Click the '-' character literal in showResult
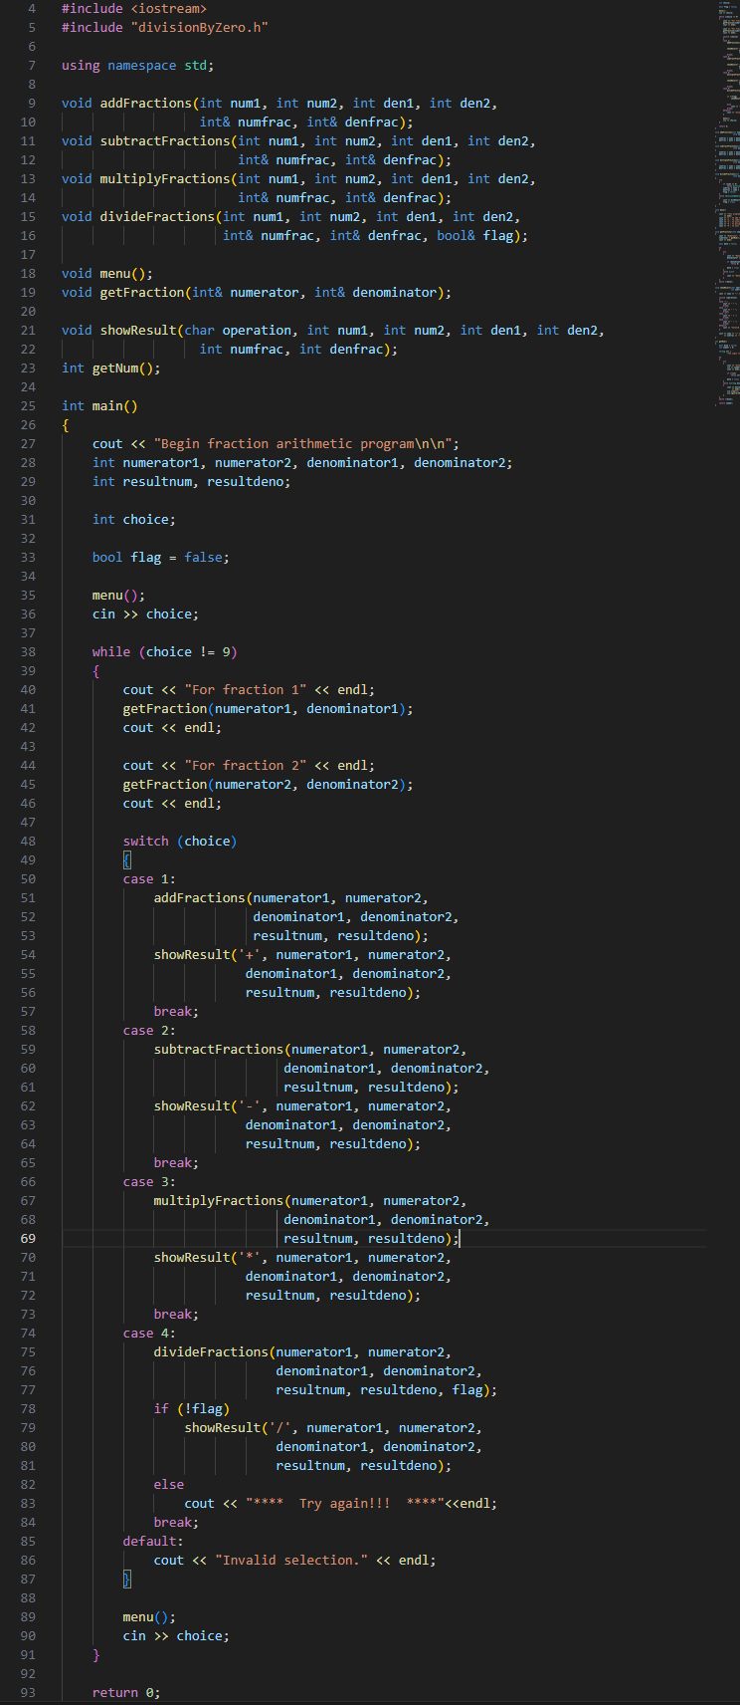 click(250, 1105)
